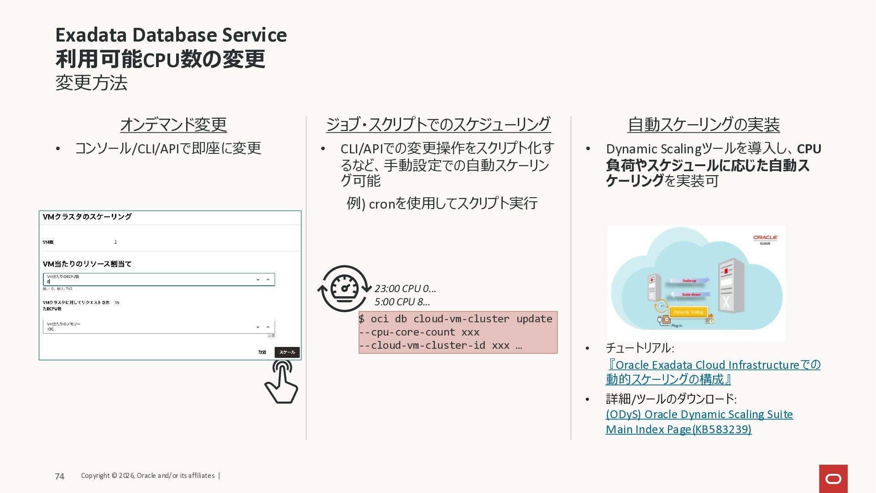
Task: Click the memory per VM input field
Action: tap(146, 327)
